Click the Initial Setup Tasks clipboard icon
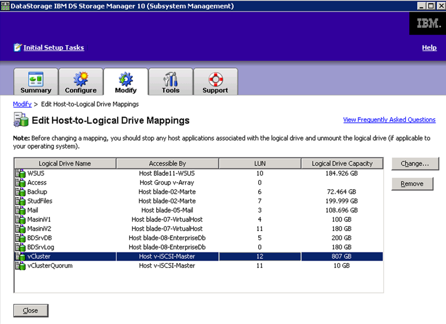Viewport: 446px width, 324px height. (x=18, y=47)
